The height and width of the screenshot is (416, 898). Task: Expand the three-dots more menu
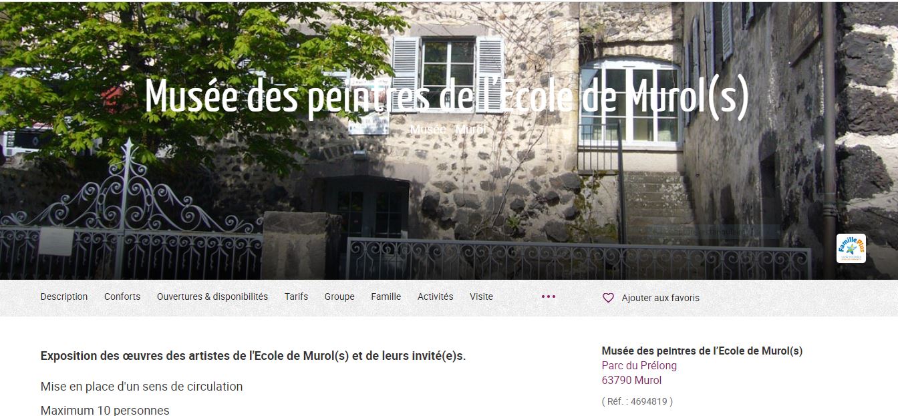549,296
